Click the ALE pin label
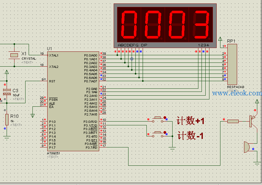 tap(52, 104)
